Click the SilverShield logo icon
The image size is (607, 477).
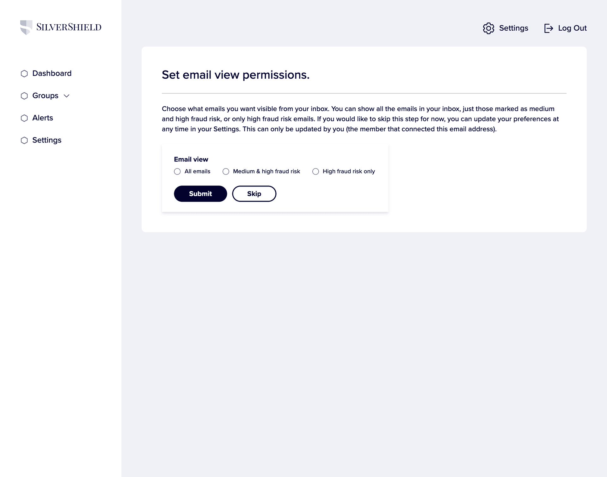[x=25, y=27]
